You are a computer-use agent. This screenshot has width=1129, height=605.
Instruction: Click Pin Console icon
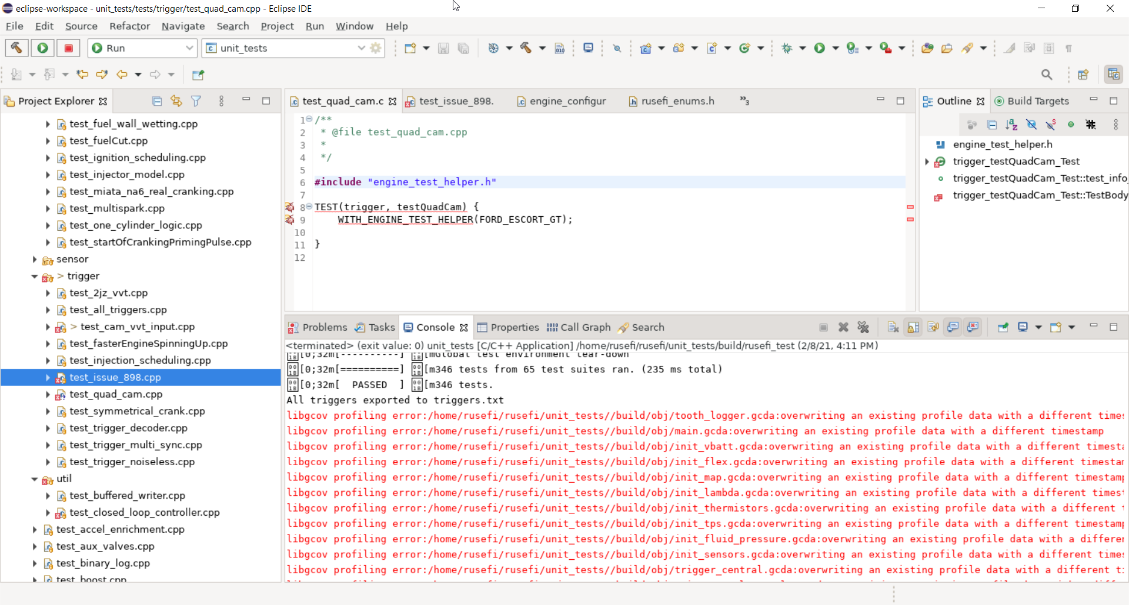tap(1003, 327)
